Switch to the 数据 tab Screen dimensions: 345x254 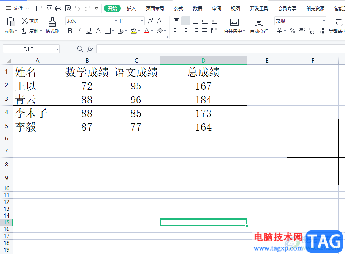[x=198, y=9]
